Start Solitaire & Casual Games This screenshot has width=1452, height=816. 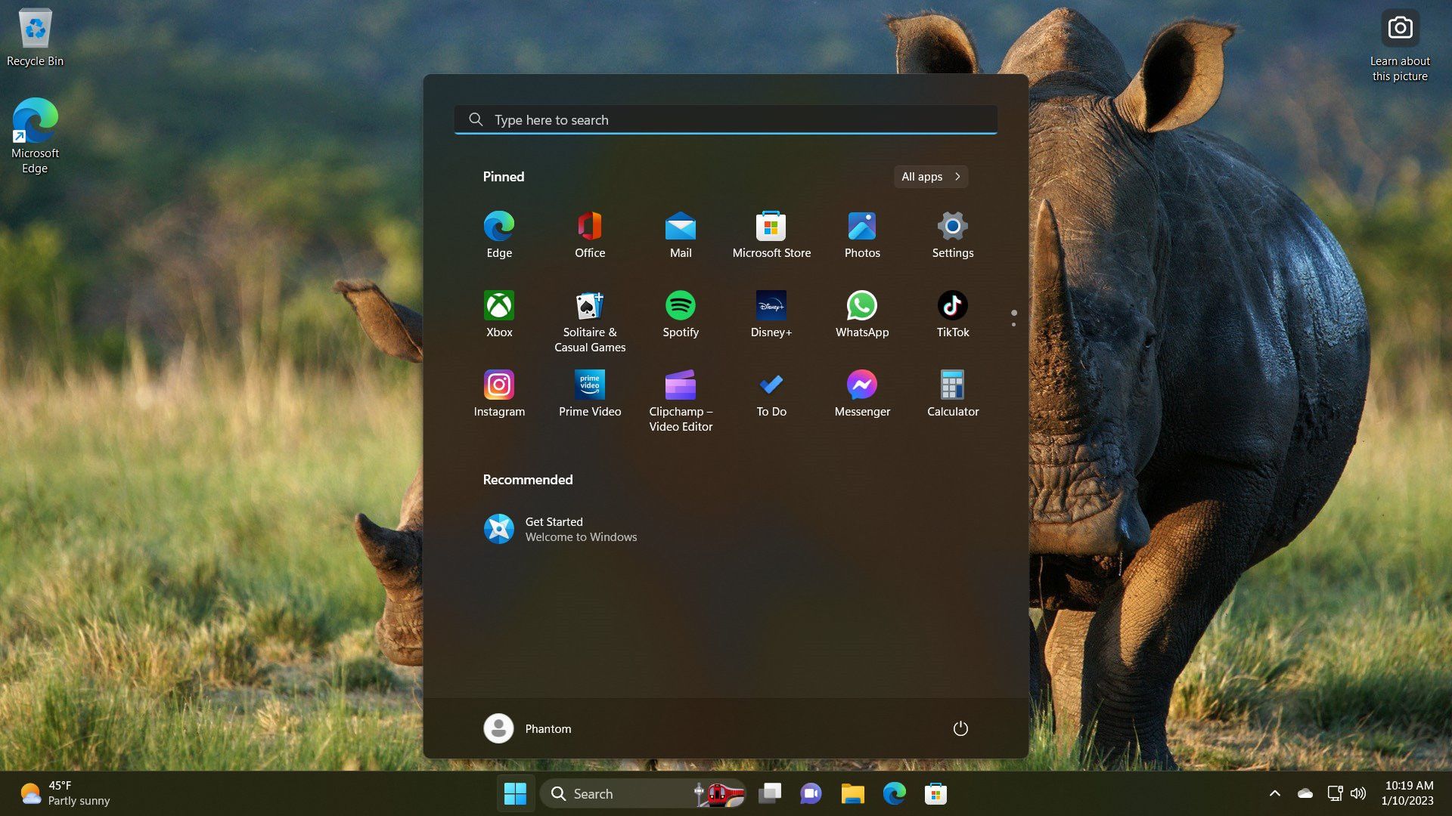point(589,306)
